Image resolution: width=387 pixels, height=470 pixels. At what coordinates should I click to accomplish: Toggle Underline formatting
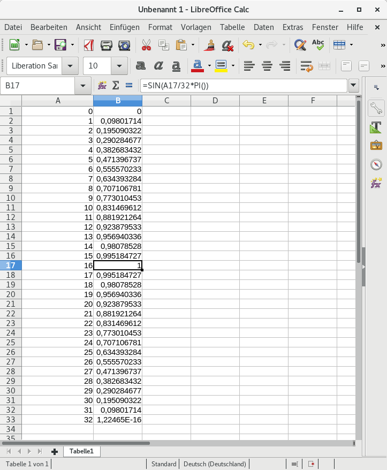tap(176, 66)
